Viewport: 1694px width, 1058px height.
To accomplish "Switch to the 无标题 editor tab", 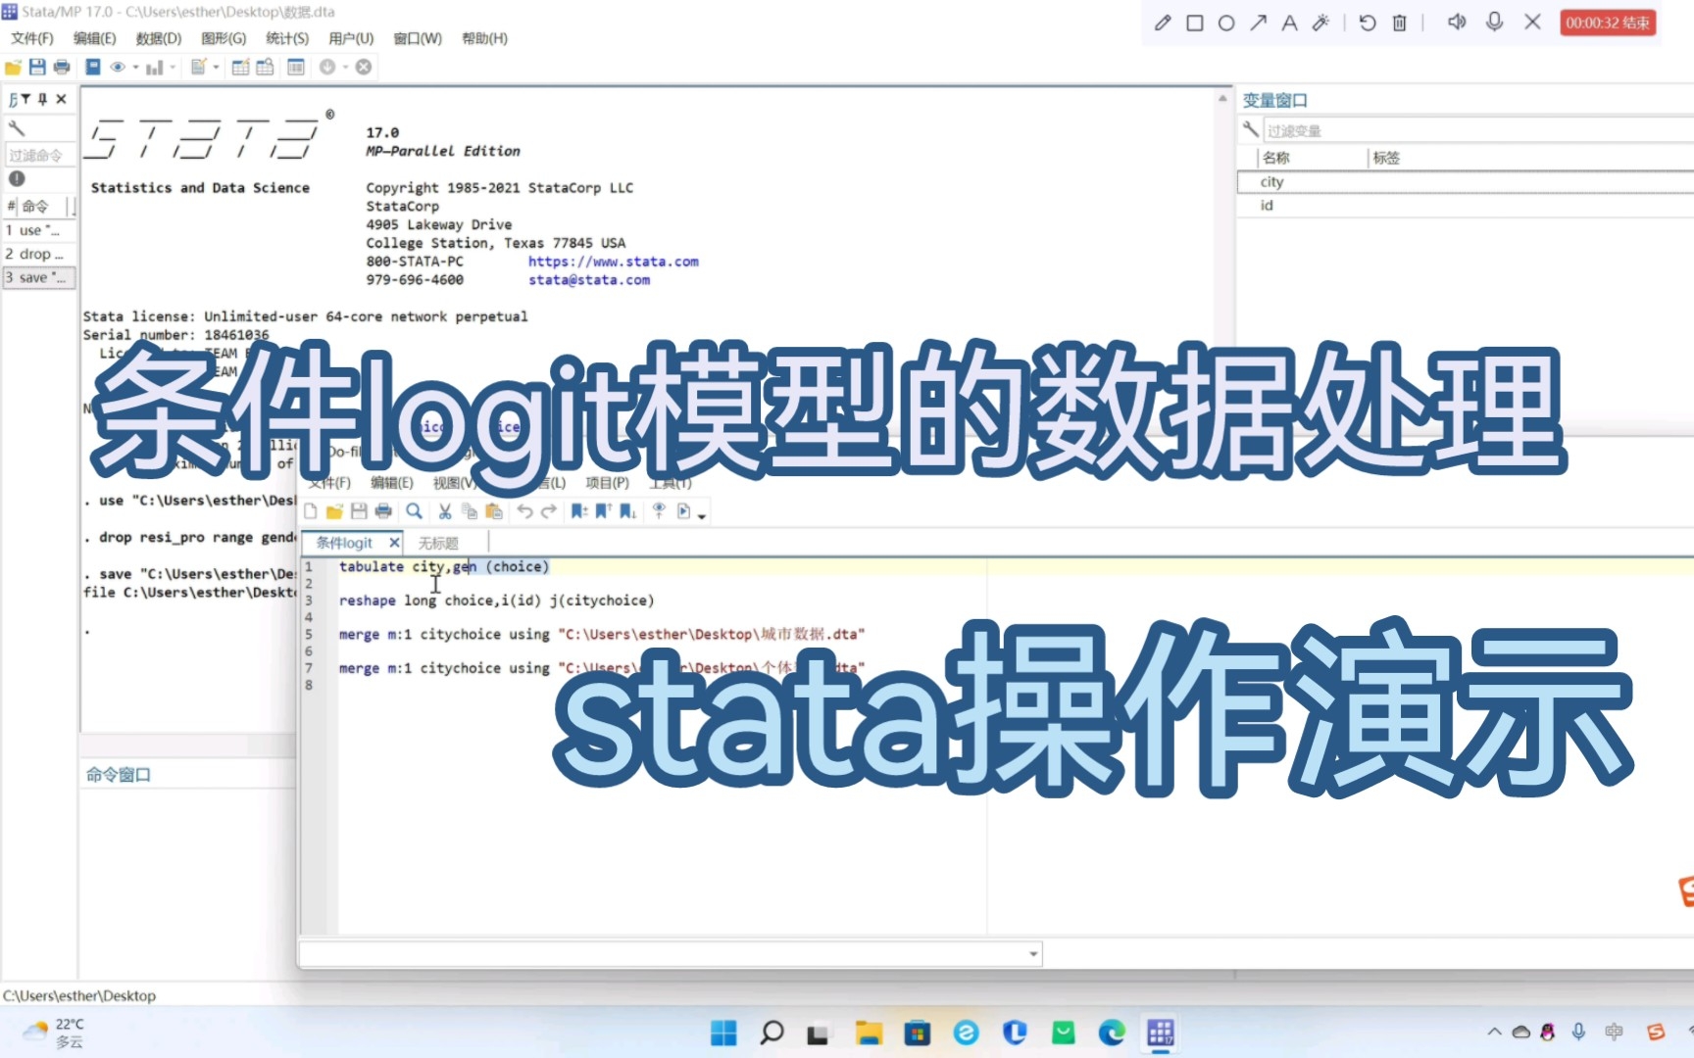I will click(x=438, y=543).
